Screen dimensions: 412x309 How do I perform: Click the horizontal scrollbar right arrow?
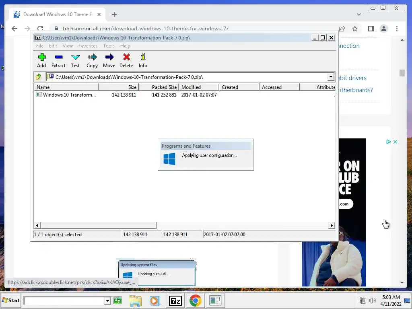coord(332,225)
